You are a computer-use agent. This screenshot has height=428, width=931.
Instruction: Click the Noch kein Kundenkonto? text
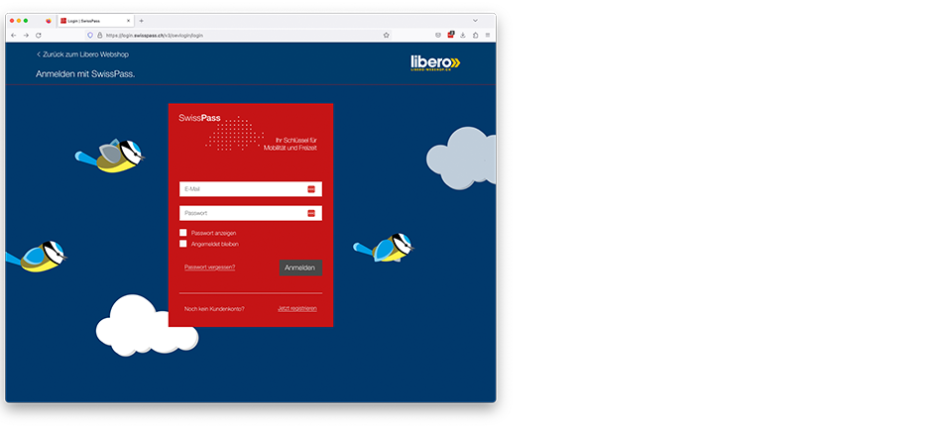click(214, 309)
